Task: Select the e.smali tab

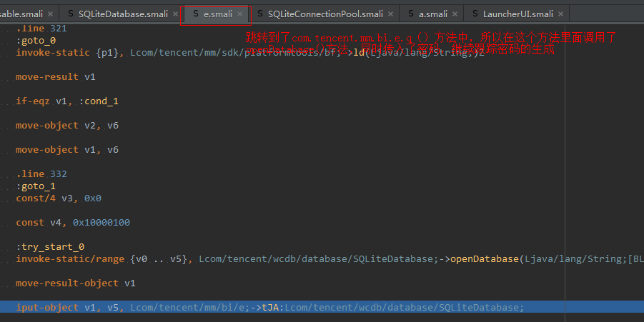Action: [x=218, y=14]
